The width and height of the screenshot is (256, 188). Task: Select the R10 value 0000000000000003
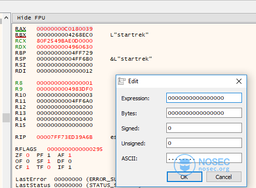pos(65,95)
